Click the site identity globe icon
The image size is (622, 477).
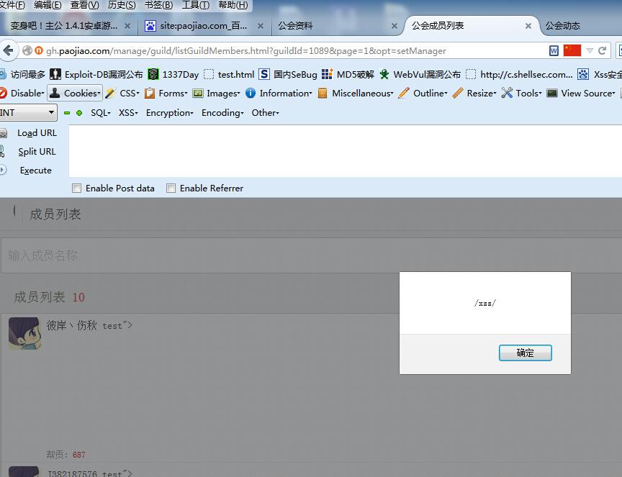(x=27, y=51)
